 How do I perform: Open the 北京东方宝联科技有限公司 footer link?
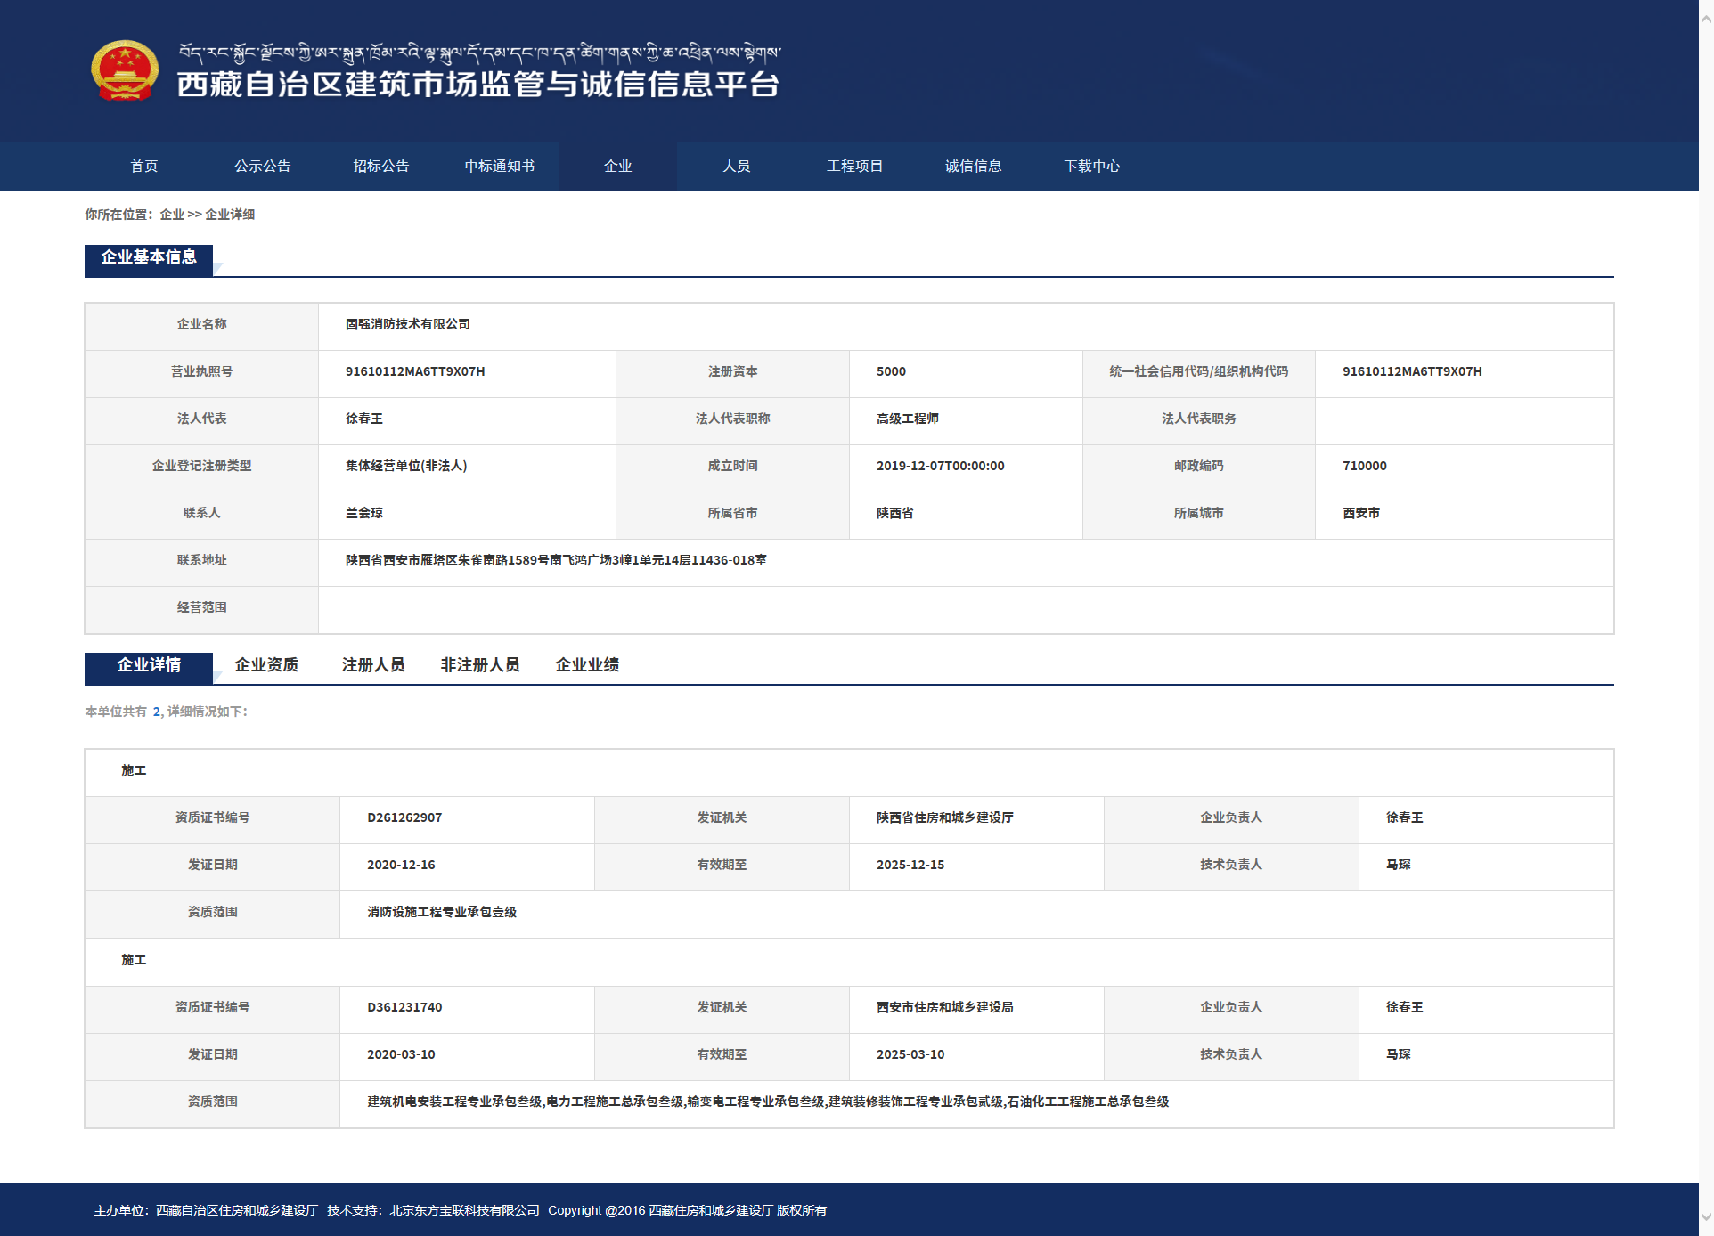462,1210
